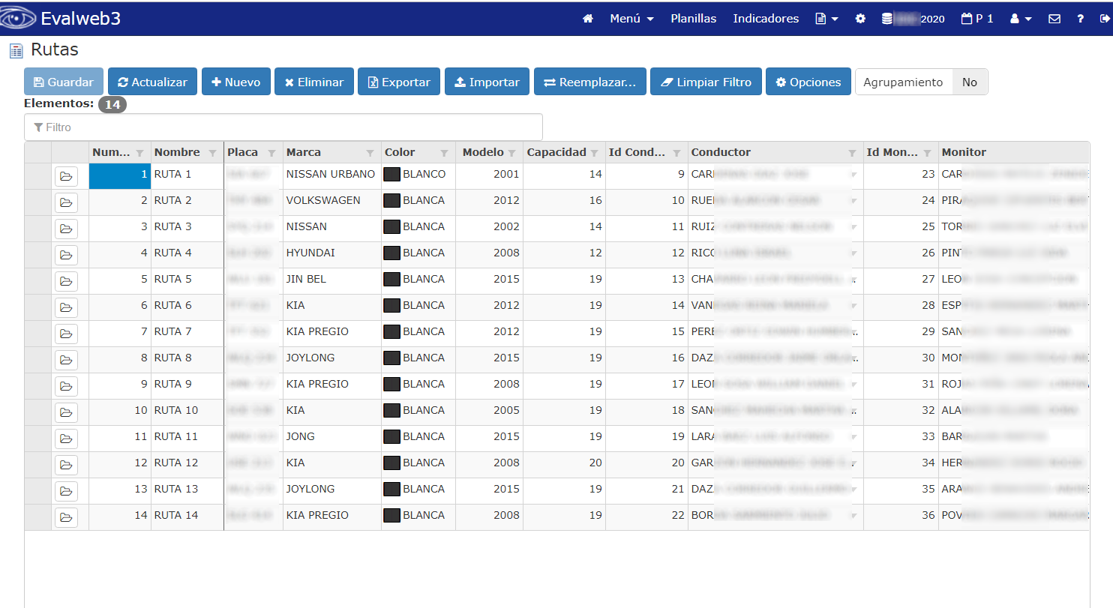
Task: Click the Limpiar Filtro button
Action: 706,82
